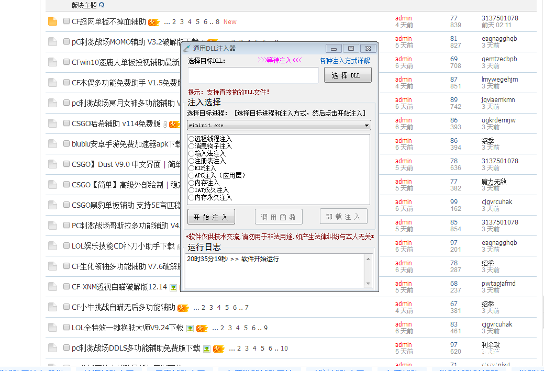This screenshot has height=371, width=544.
Task: Click 卸载注入 button
Action: pos(343,217)
